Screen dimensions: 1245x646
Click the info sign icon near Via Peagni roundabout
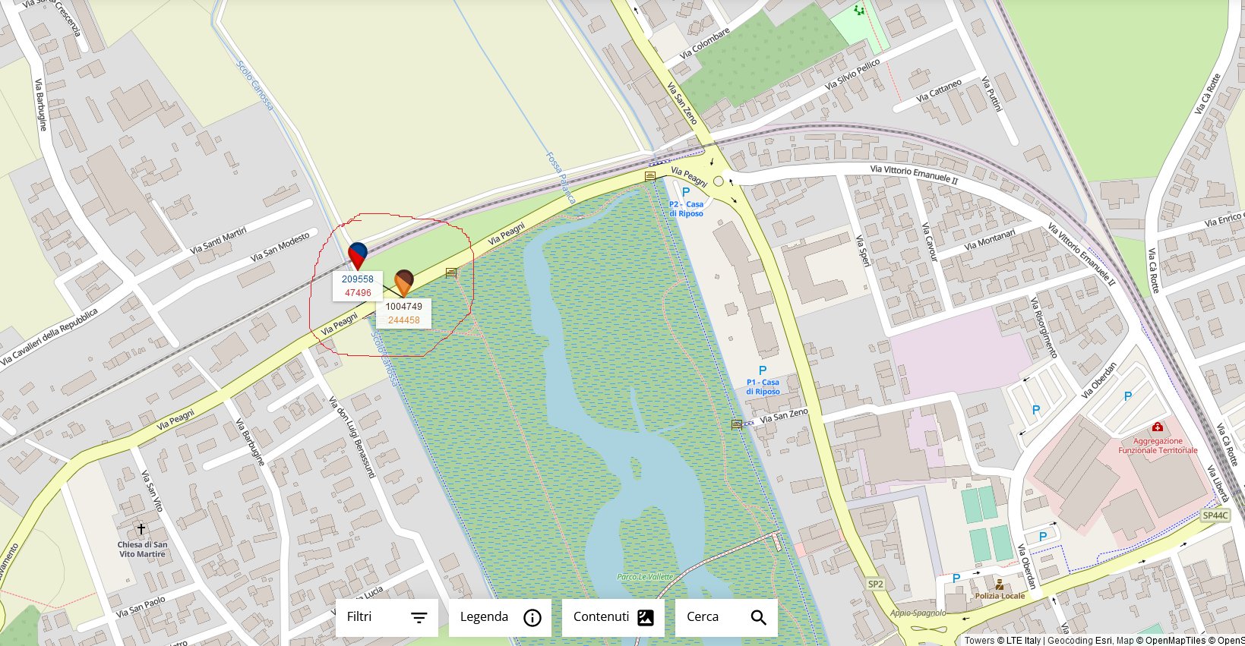pos(650,176)
